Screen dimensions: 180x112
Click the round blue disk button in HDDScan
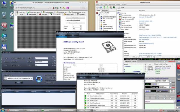39,79
